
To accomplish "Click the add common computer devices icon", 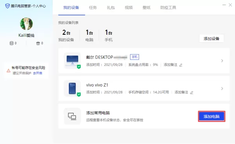I will tap(72, 116).
